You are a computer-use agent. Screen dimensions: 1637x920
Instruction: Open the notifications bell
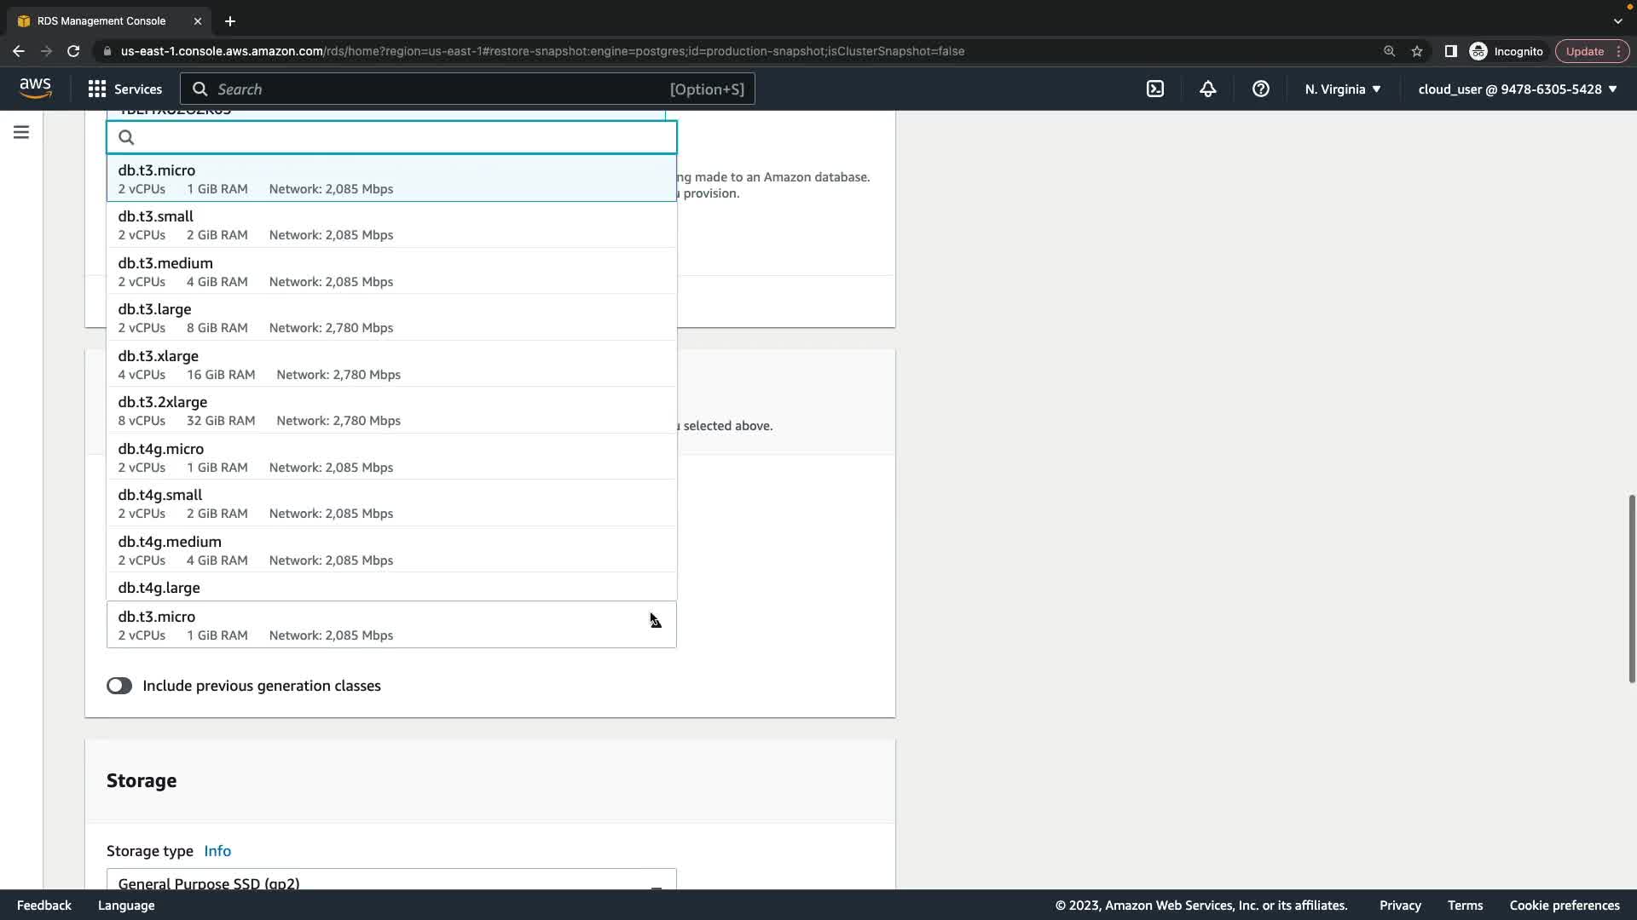pyautogui.click(x=1208, y=89)
